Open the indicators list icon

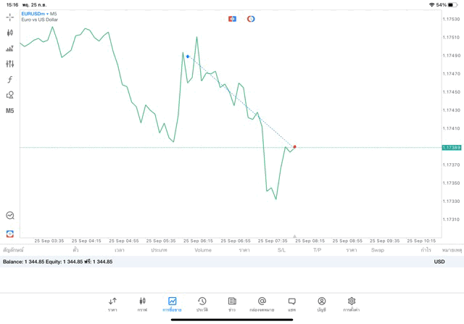tap(10, 49)
